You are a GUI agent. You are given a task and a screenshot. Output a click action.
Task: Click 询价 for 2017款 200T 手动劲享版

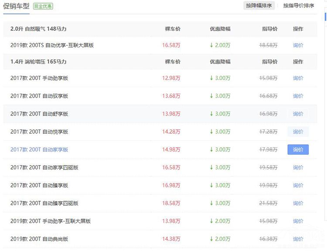coord(298,78)
